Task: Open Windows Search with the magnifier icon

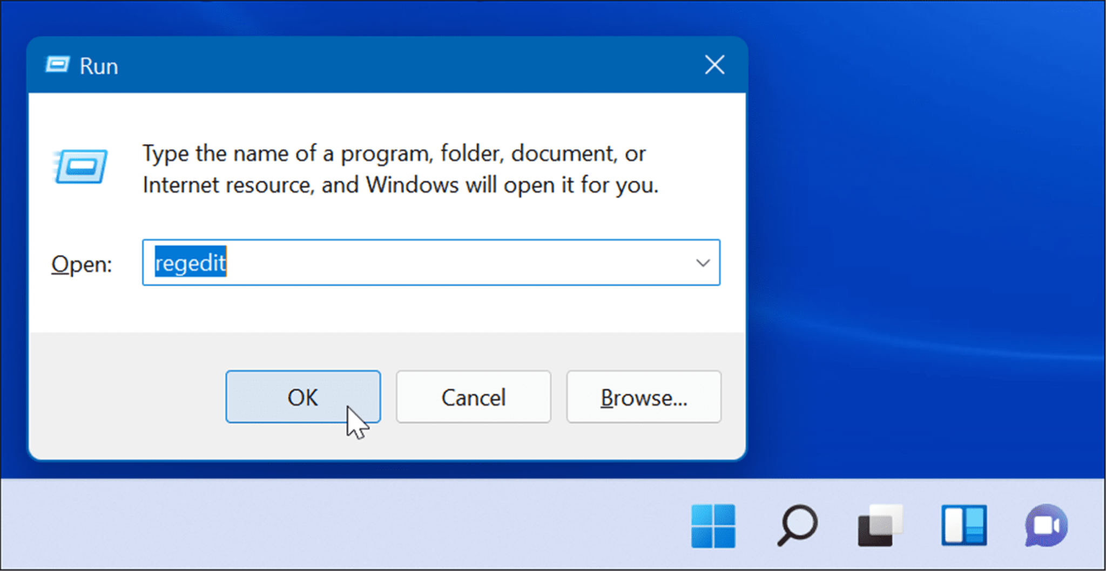Action: pyautogui.click(x=798, y=527)
